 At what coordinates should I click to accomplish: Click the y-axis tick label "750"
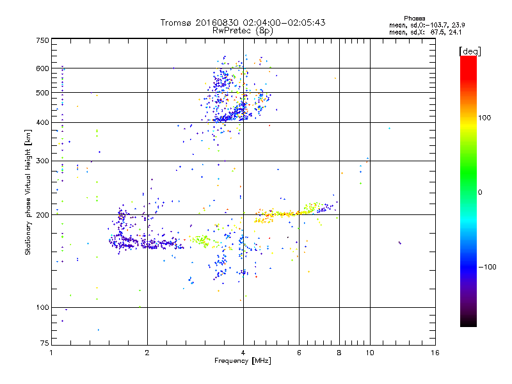click(x=43, y=40)
